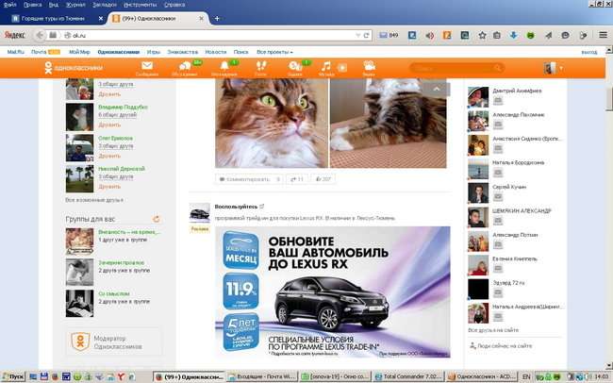Open the close-up cat face photo
The height and width of the screenshot is (383, 613).
[272, 123]
